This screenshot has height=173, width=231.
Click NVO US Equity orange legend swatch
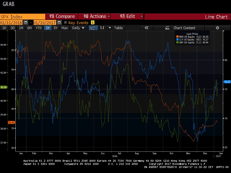178,37
